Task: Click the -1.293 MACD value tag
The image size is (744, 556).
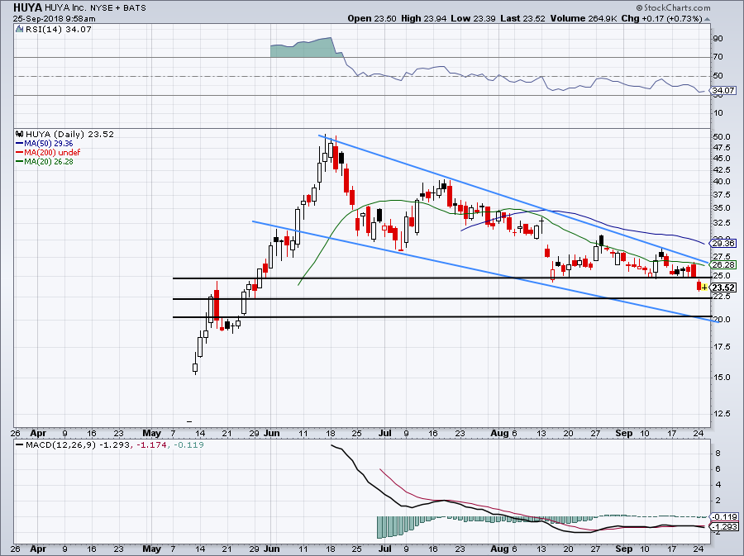Action: click(x=724, y=526)
